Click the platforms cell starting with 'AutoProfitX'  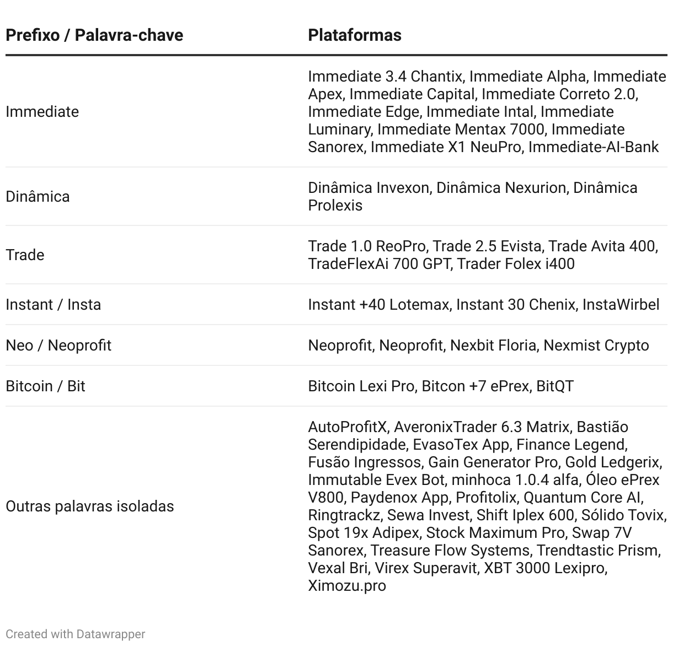click(x=488, y=506)
